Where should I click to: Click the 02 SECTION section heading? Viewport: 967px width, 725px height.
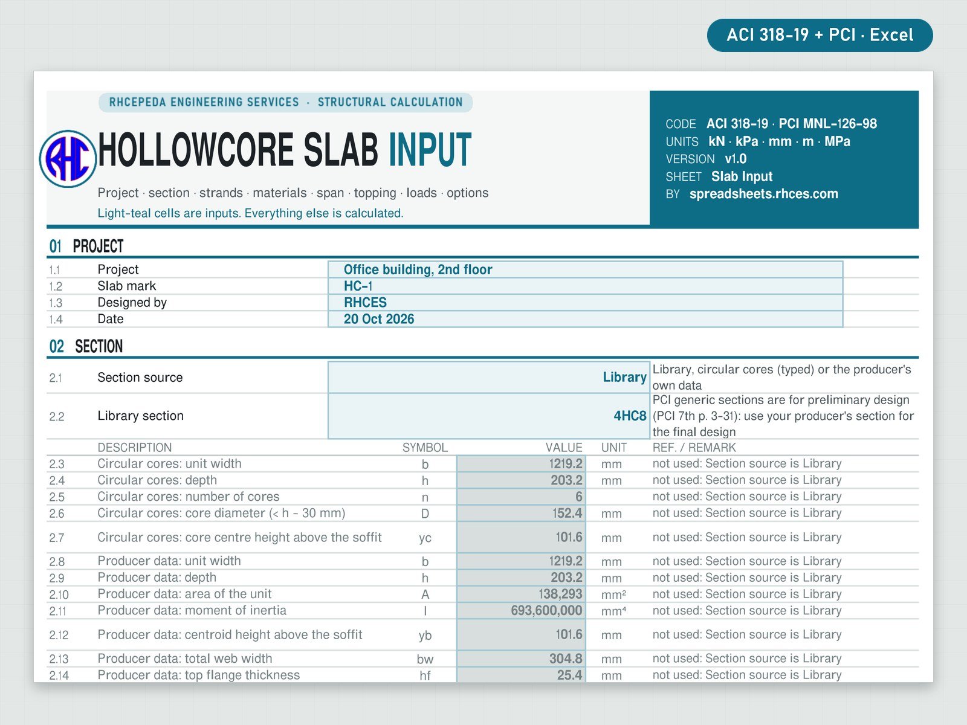[x=86, y=346]
